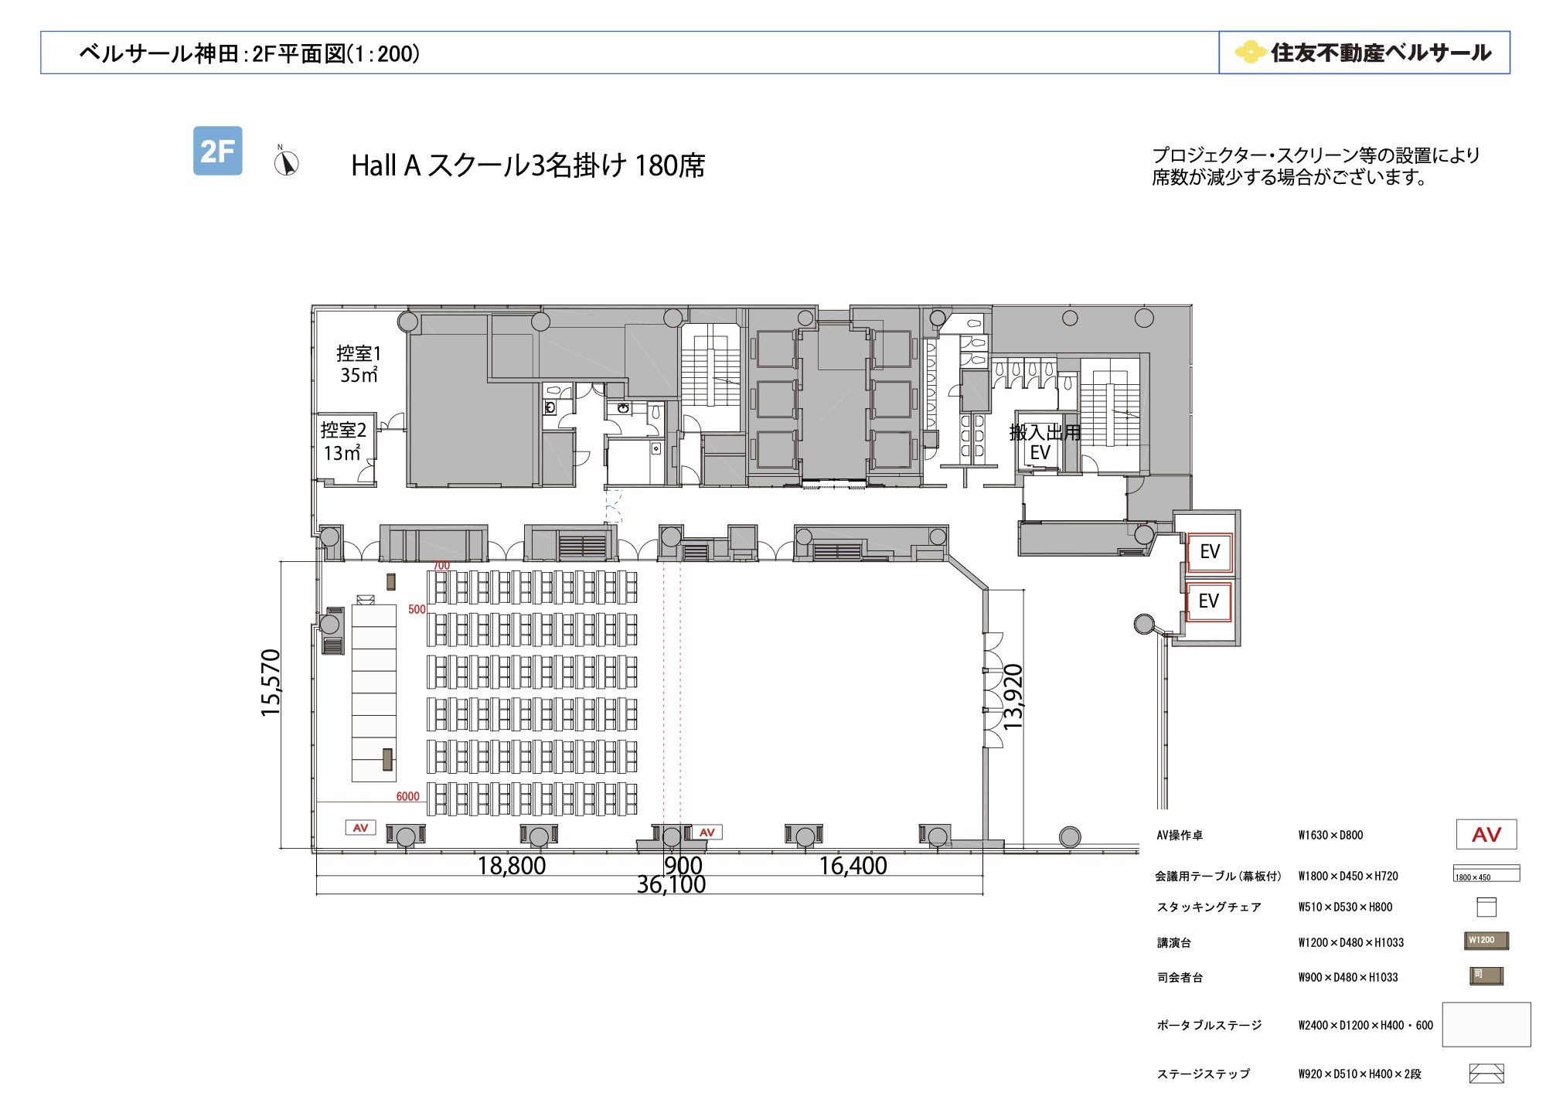
Task: Click the 18,800 width dimension
Action: click(511, 866)
